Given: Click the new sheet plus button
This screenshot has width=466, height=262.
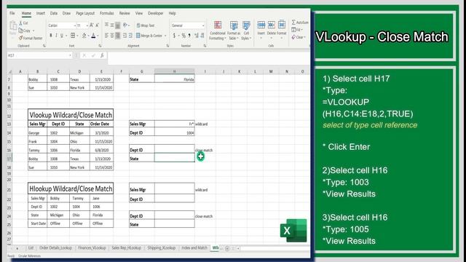Looking at the screenshot, I should pos(227,248).
